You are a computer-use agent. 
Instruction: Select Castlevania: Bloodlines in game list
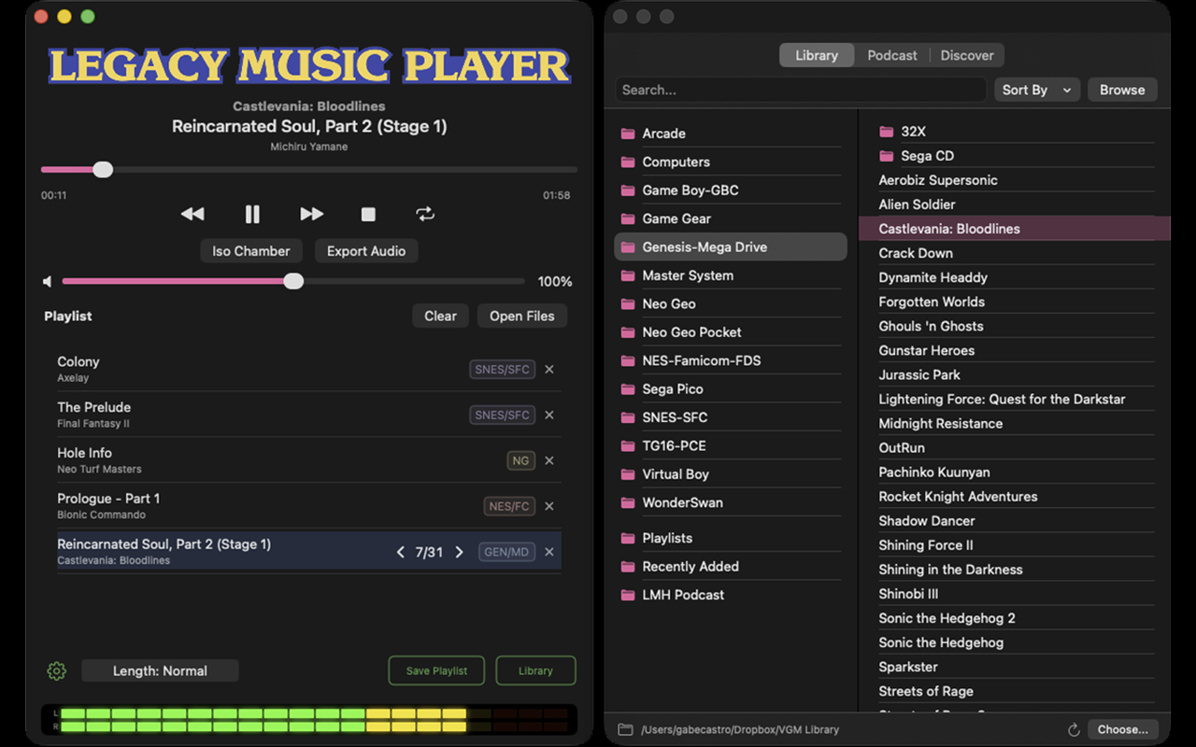tap(1014, 229)
